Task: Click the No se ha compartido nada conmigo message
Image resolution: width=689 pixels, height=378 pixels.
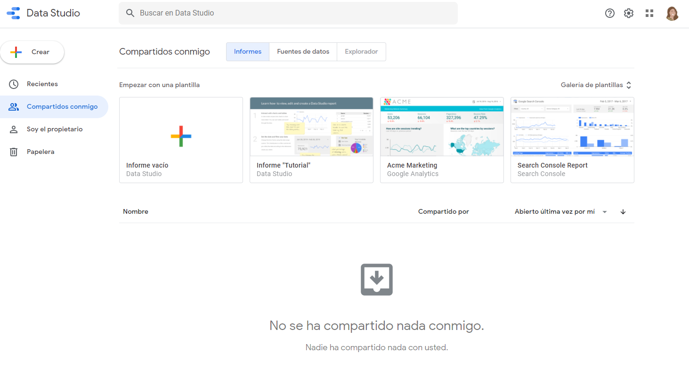Action: 377,326
